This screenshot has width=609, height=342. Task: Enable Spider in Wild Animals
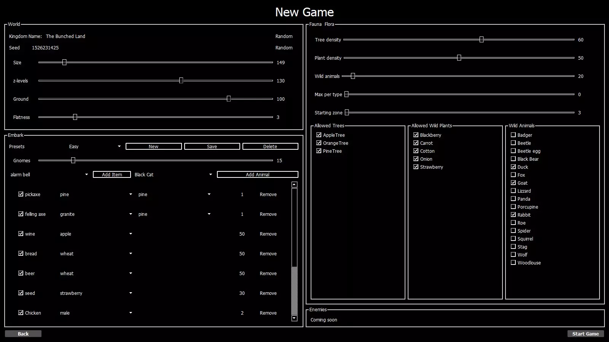tap(513, 231)
